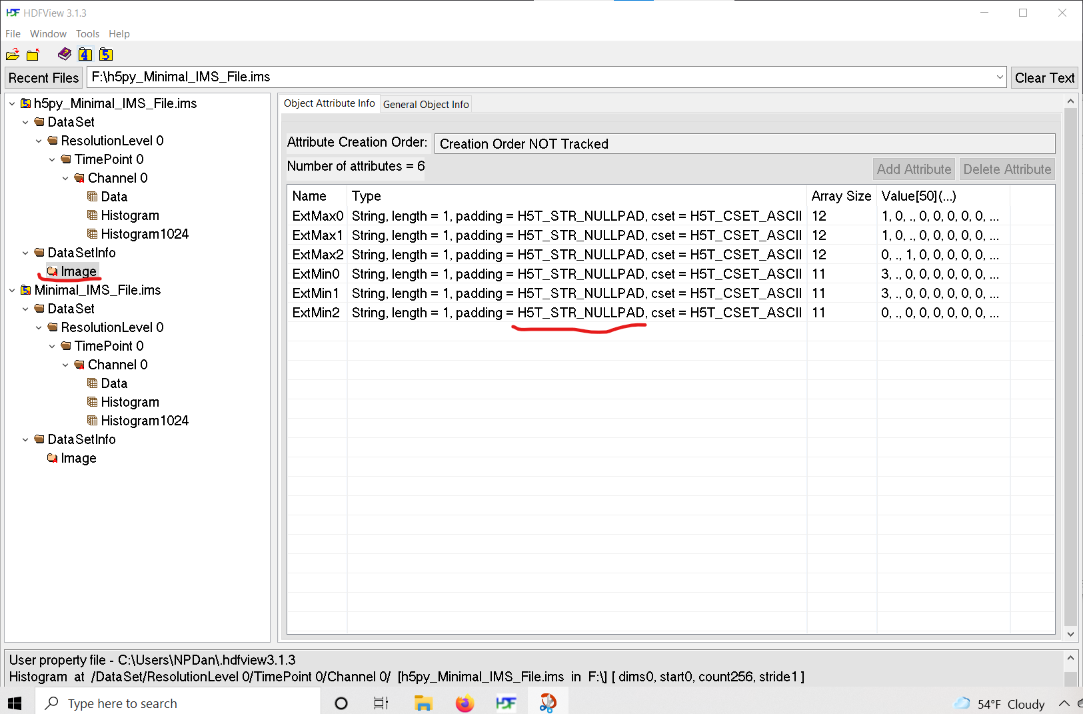Screen dimensions: 1083x714
Task: Select Data under Minimal_IMS_File.ims Channel 0
Action: tap(114, 383)
